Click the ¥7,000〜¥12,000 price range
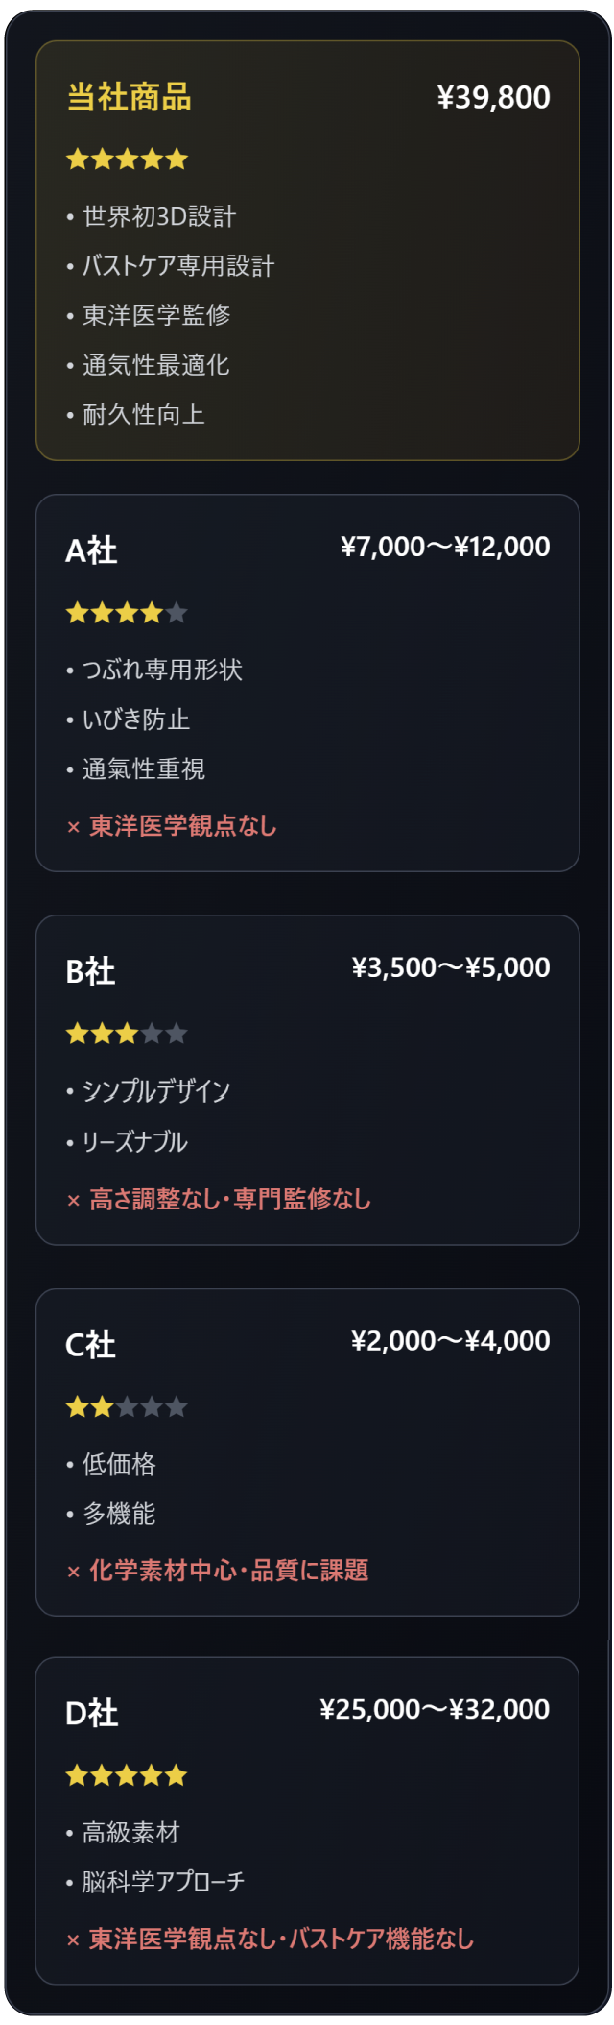The width and height of the screenshot is (614, 2025). click(x=445, y=547)
